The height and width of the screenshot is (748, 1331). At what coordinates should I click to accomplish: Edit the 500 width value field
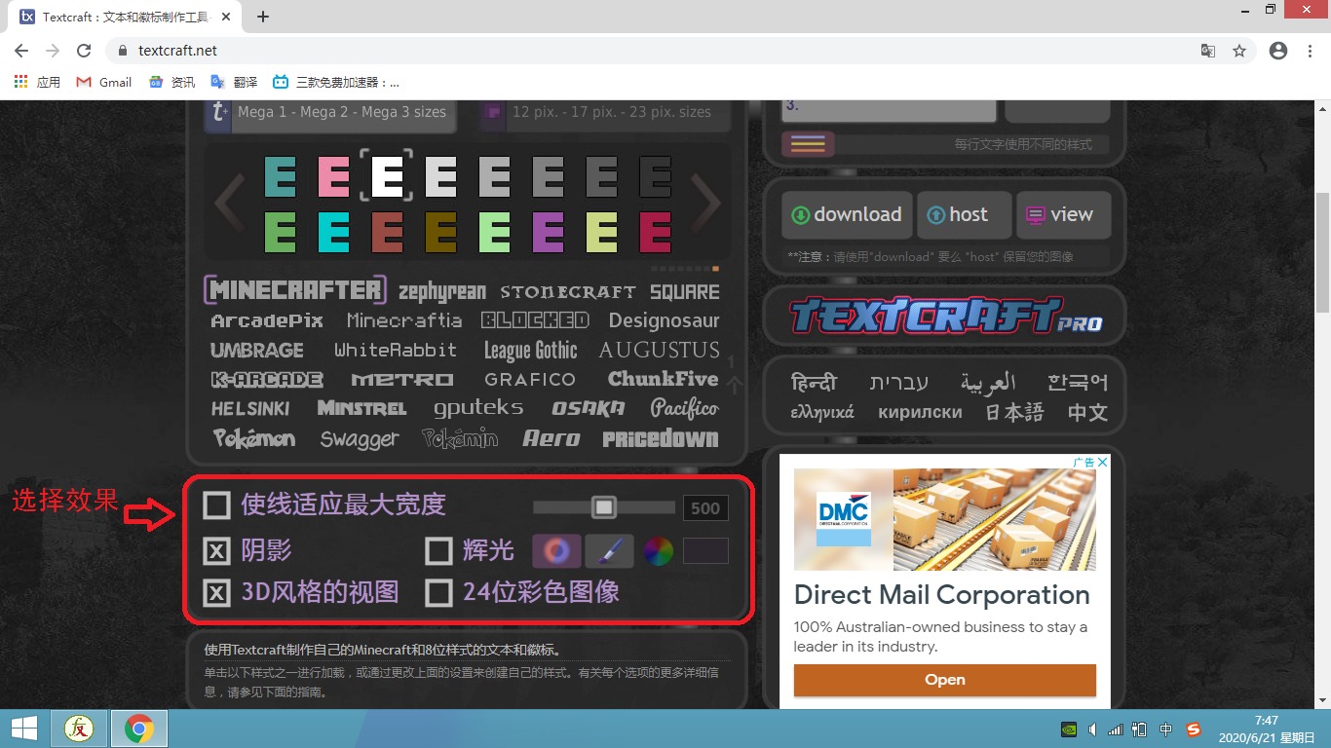click(x=705, y=507)
